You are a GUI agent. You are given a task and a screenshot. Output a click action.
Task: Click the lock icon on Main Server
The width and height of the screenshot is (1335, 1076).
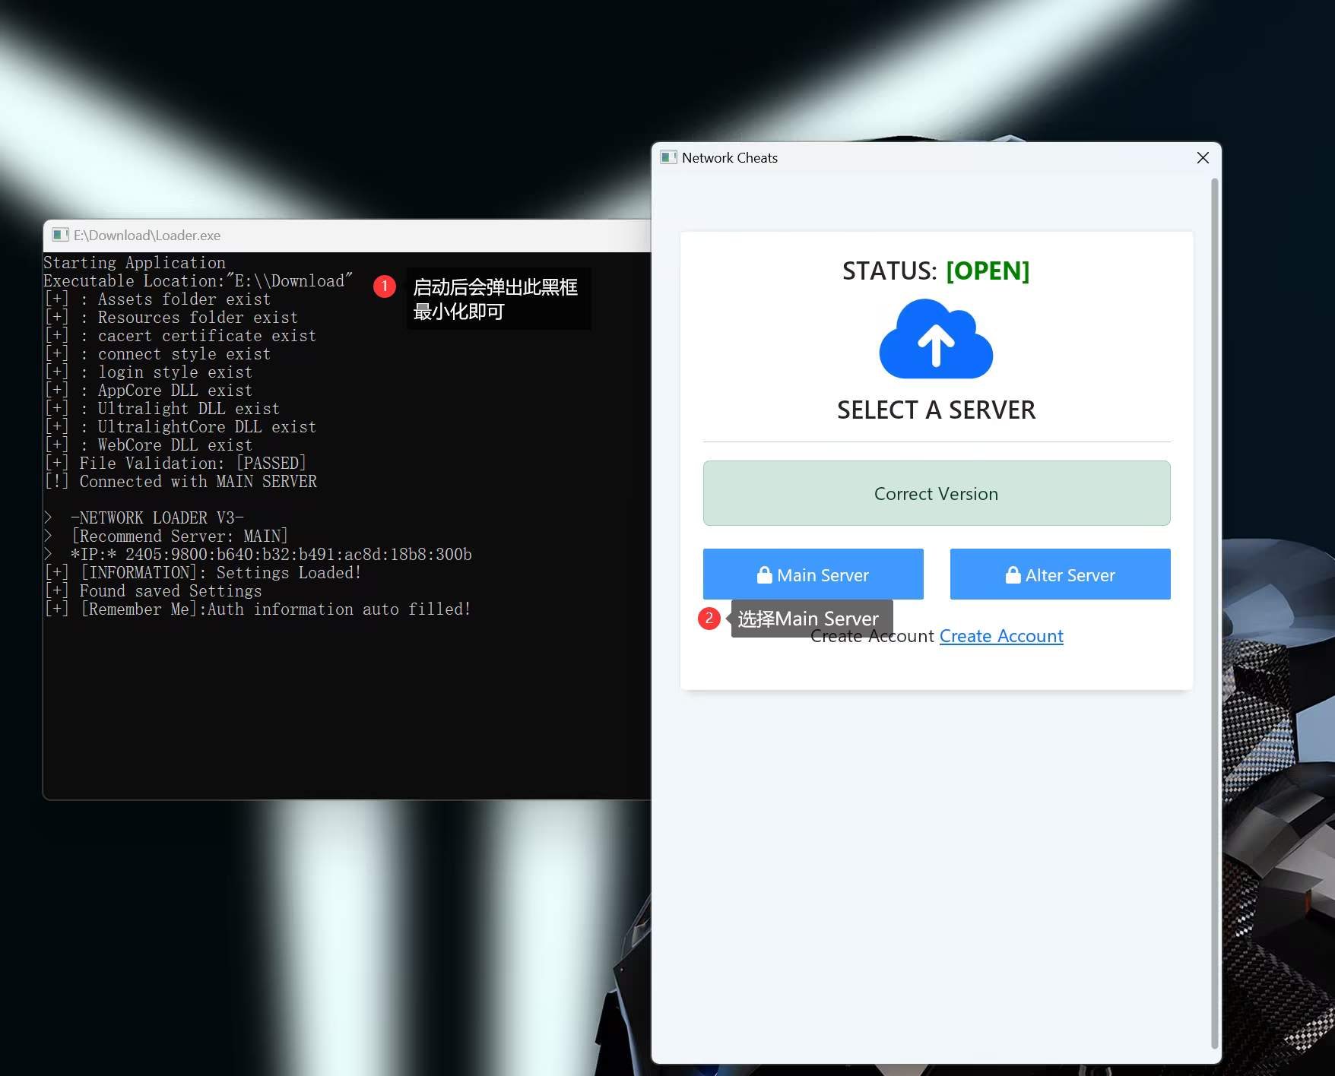pos(764,575)
